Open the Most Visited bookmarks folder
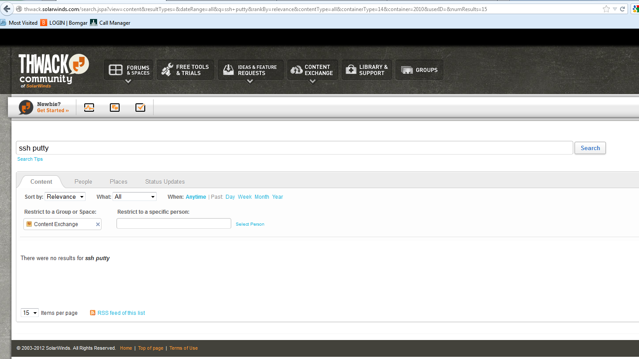639x359 pixels. pos(19,23)
